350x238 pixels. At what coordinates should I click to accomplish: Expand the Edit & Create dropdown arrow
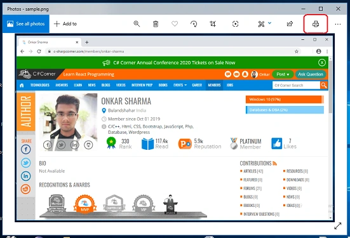tap(269, 23)
